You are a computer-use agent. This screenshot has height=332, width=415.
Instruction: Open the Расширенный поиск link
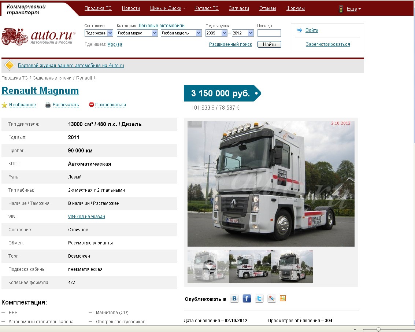[x=230, y=44]
